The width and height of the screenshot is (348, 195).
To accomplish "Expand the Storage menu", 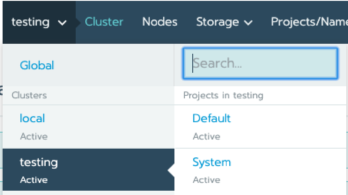I will click(x=224, y=22).
